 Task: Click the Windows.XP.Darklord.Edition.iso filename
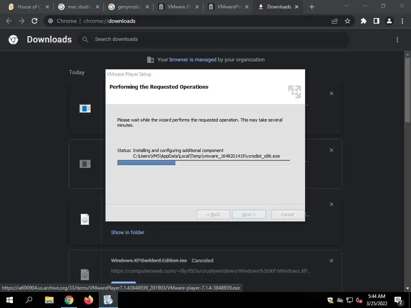[x=149, y=261]
